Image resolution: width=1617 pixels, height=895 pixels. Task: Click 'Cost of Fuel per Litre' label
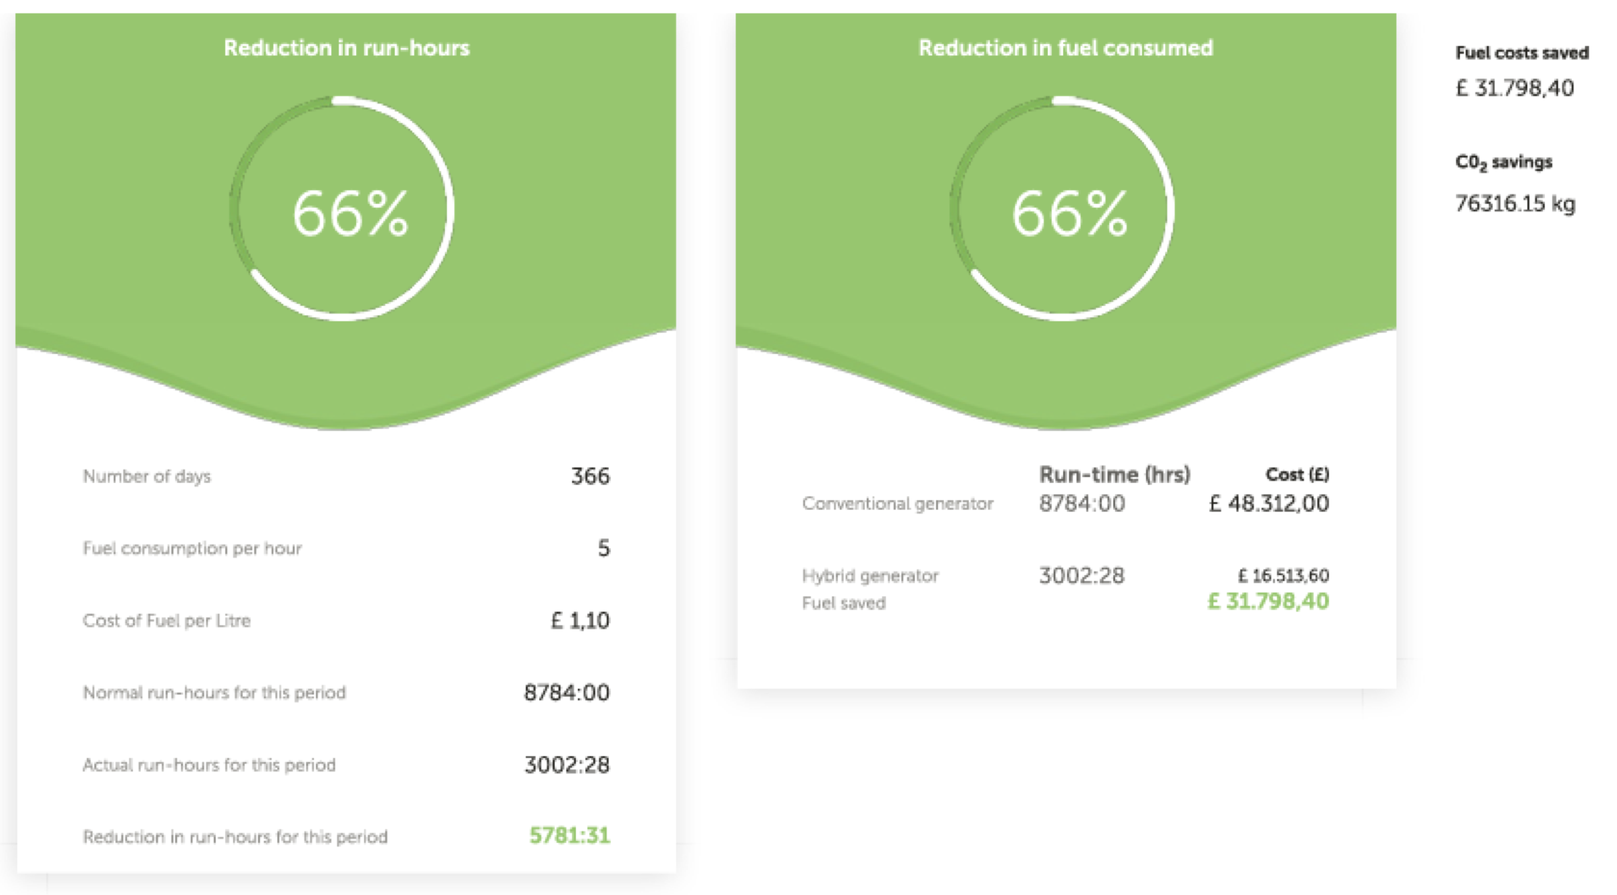166,620
